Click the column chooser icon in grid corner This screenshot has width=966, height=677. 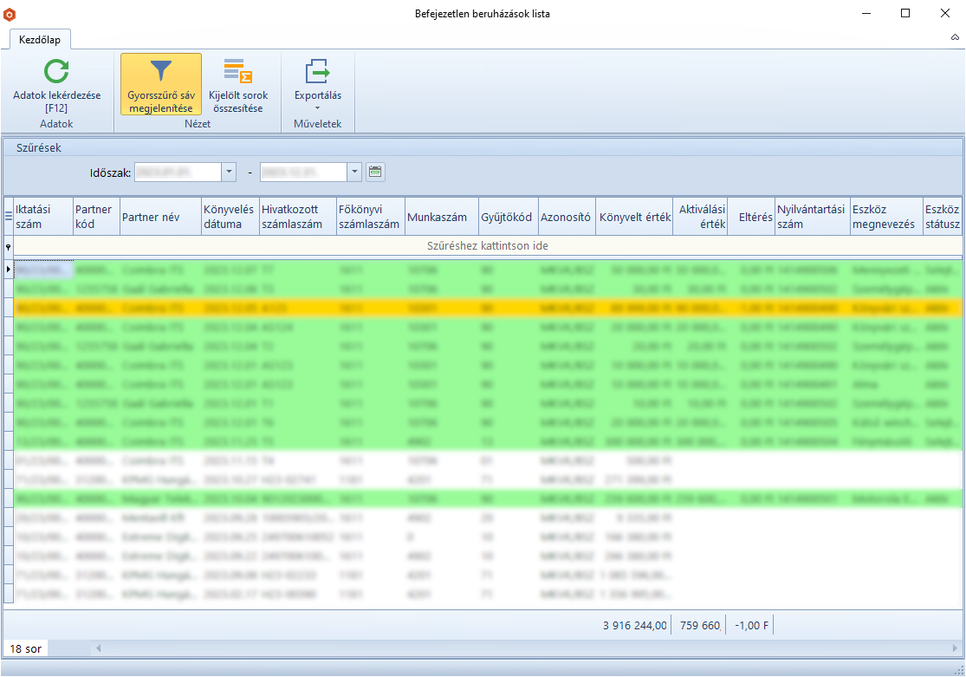pos(9,218)
